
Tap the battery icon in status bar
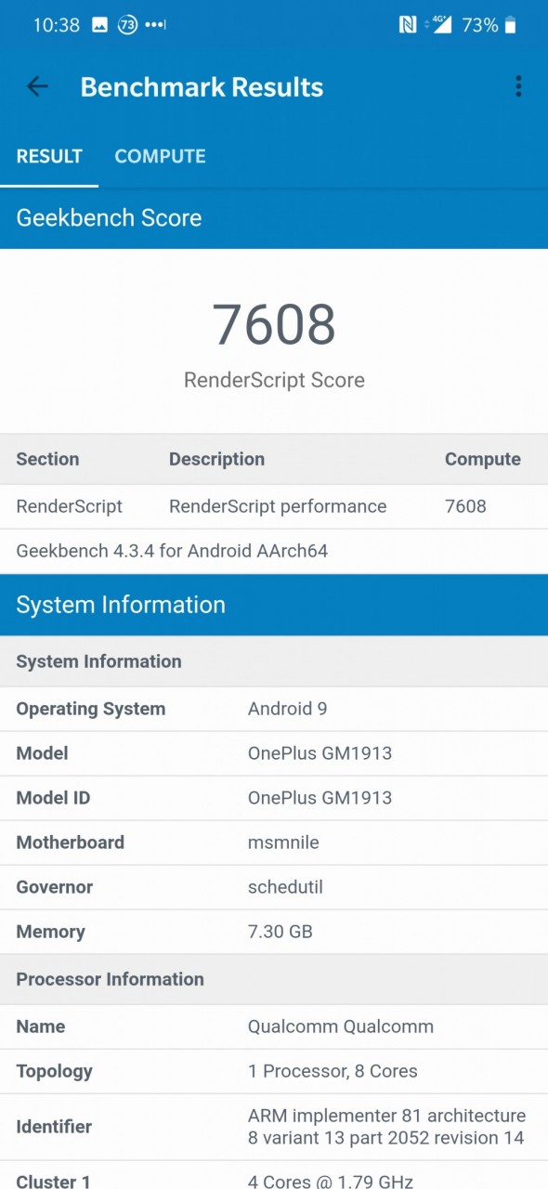[x=511, y=25]
